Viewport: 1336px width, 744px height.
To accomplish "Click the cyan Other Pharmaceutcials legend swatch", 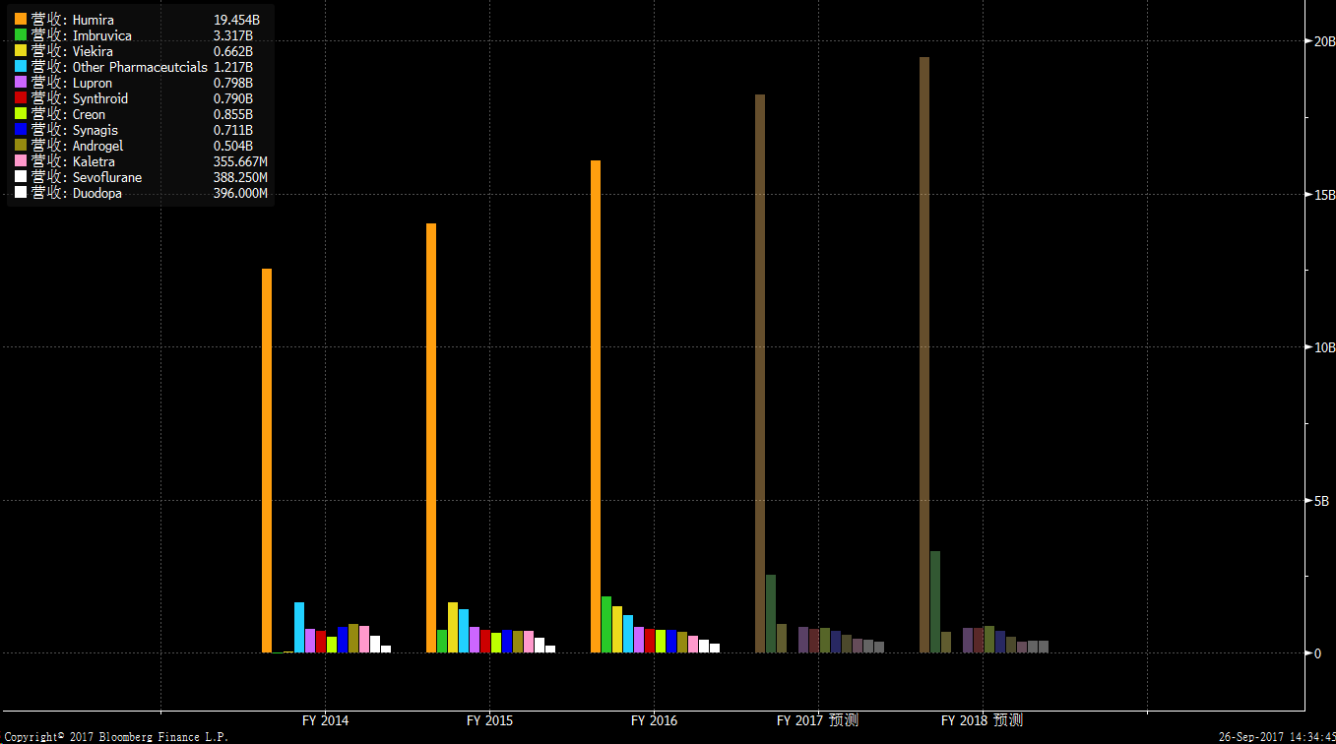I will pyautogui.click(x=21, y=67).
